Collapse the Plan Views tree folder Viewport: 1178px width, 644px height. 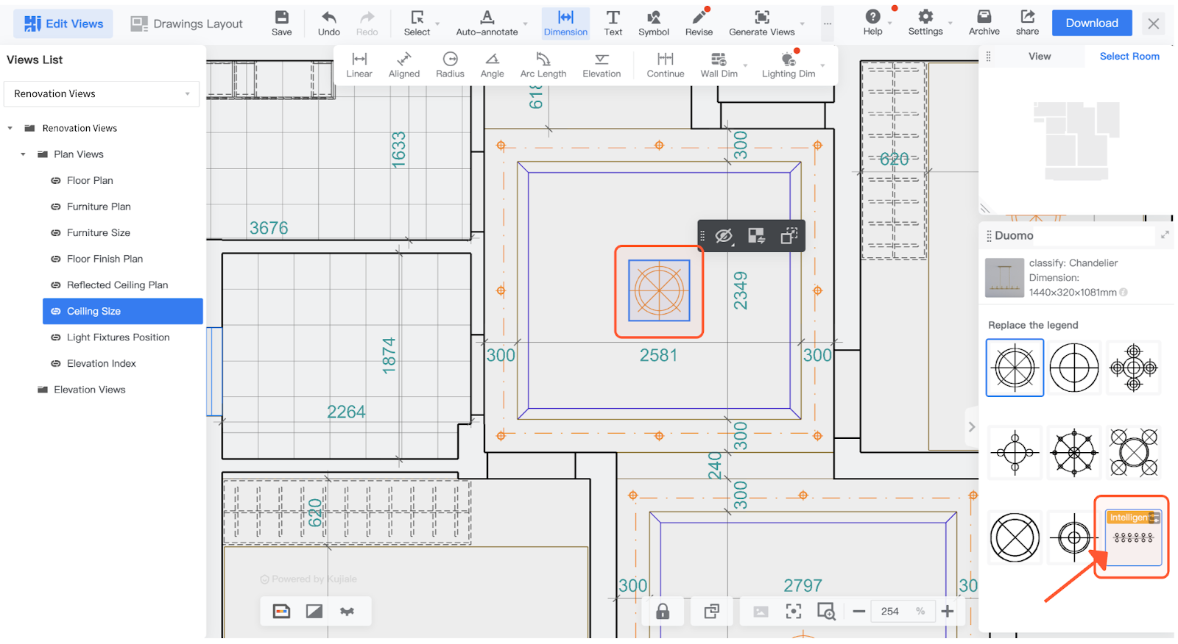pos(23,154)
